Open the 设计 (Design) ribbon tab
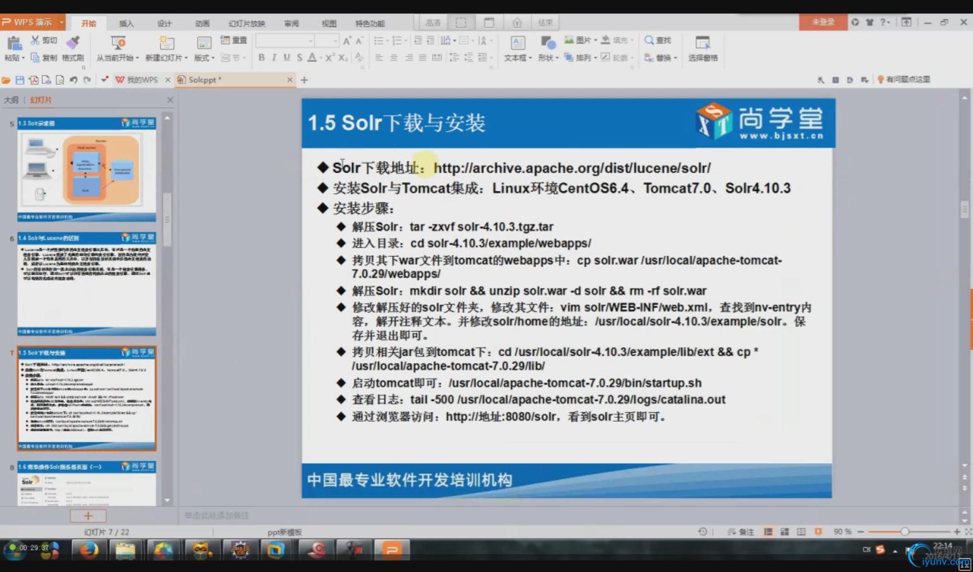The image size is (973, 572). 164,23
